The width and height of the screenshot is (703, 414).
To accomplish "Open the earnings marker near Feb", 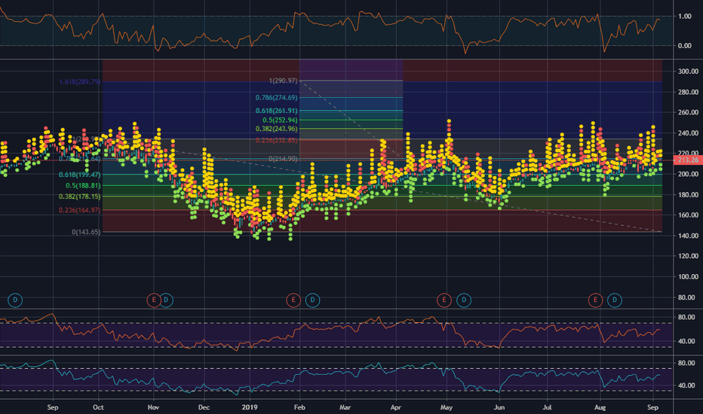I will tap(293, 300).
